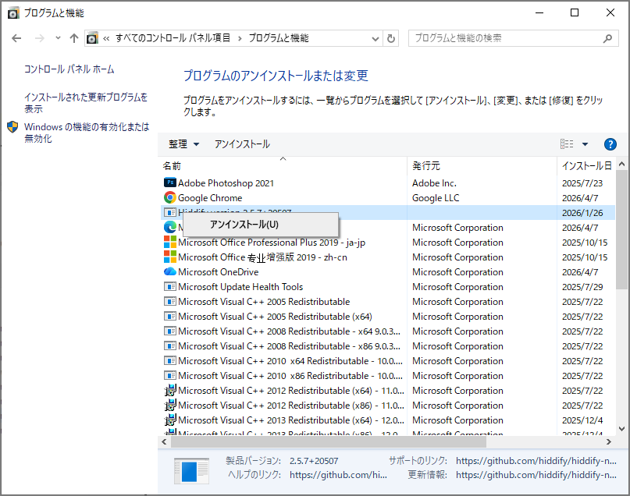630x496 pixels.
Task: Expand the address bar history dropdown
Action: pos(376,39)
